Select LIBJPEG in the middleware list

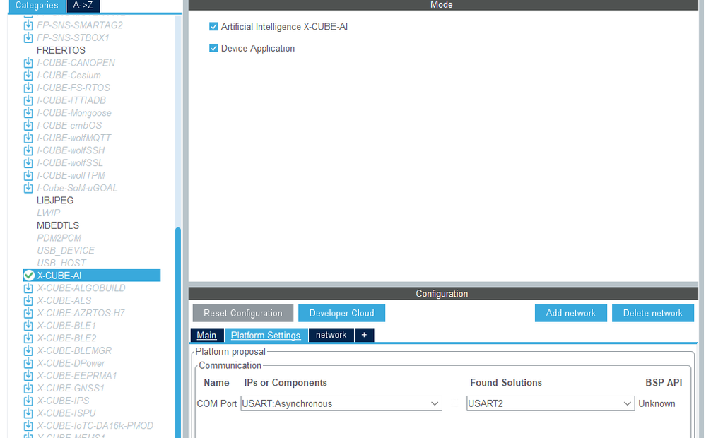[x=55, y=201]
